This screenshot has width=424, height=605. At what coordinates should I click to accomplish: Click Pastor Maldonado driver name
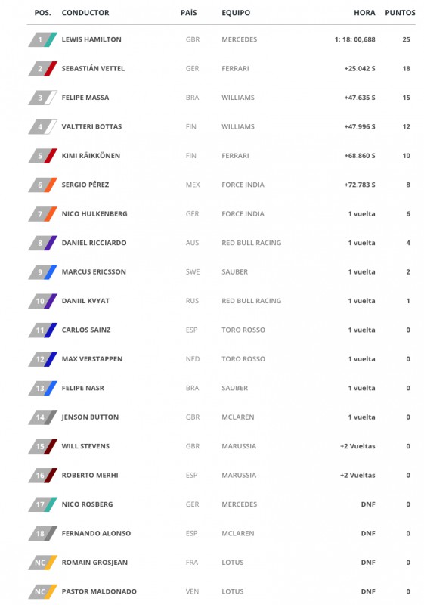pos(99,591)
